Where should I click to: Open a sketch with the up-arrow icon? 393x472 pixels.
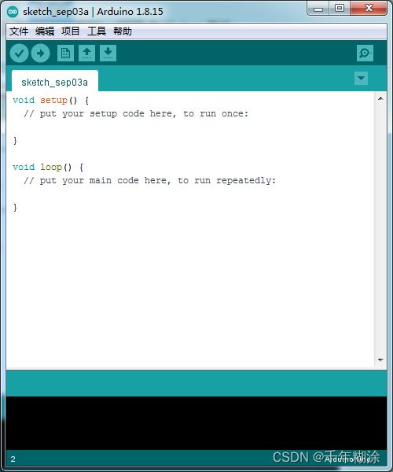click(87, 53)
